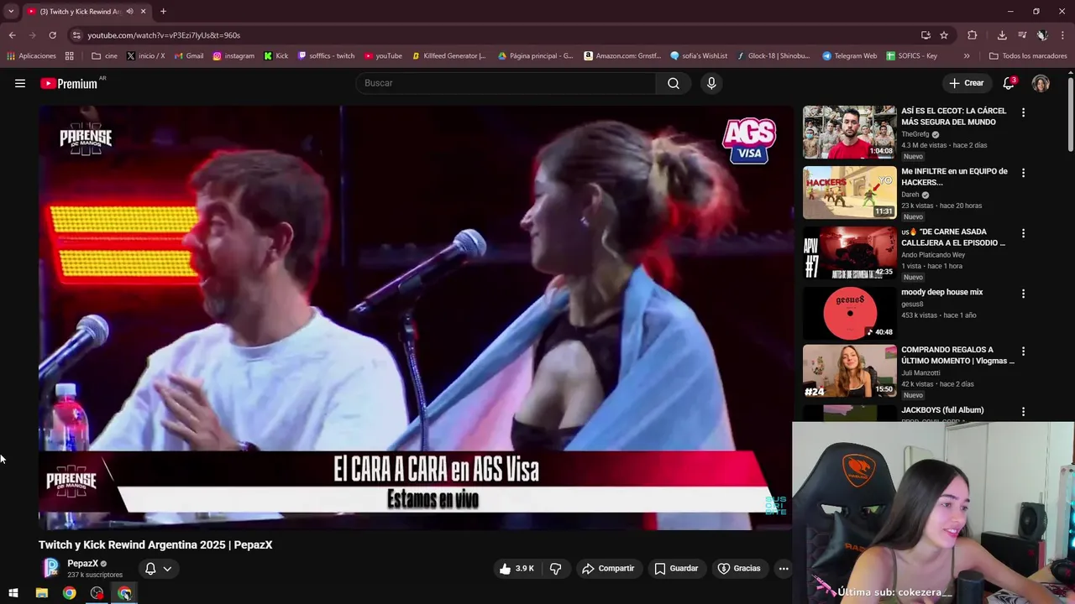The width and height of the screenshot is (1075, 604).
Task: Open Amazon.com bookmark
Action: [x=622, y=56]
